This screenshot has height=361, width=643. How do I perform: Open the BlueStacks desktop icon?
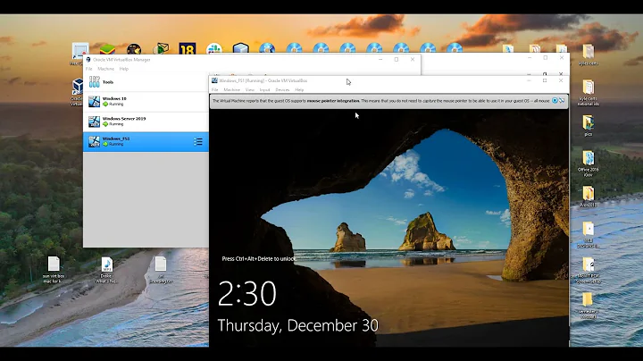pyautogui.click(x=107, y=49)
